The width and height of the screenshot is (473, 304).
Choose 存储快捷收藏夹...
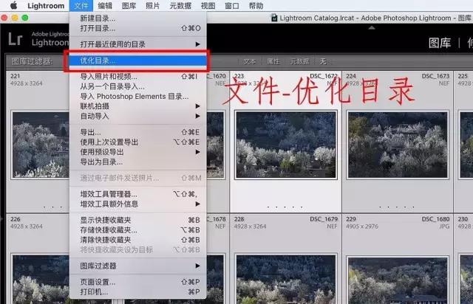coord(138,230)
